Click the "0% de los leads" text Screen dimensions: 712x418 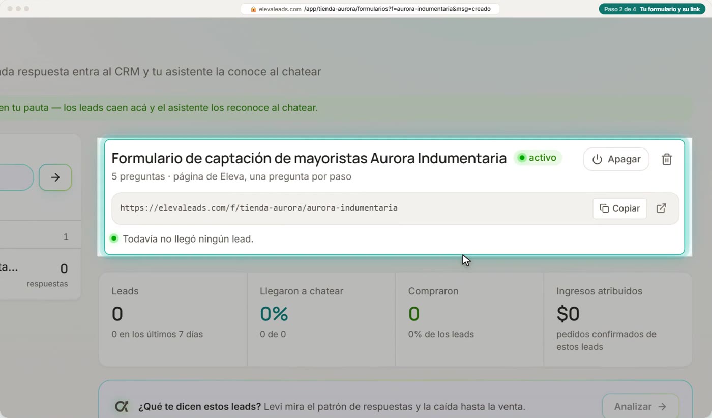pos(441,334)
